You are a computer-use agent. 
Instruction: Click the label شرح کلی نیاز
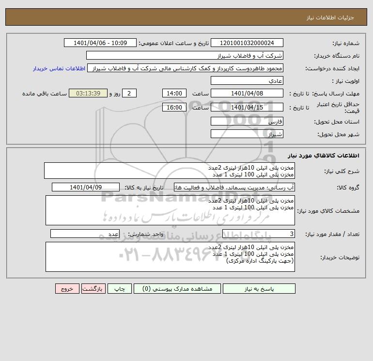pyautogui.click(x=342, y=171)
